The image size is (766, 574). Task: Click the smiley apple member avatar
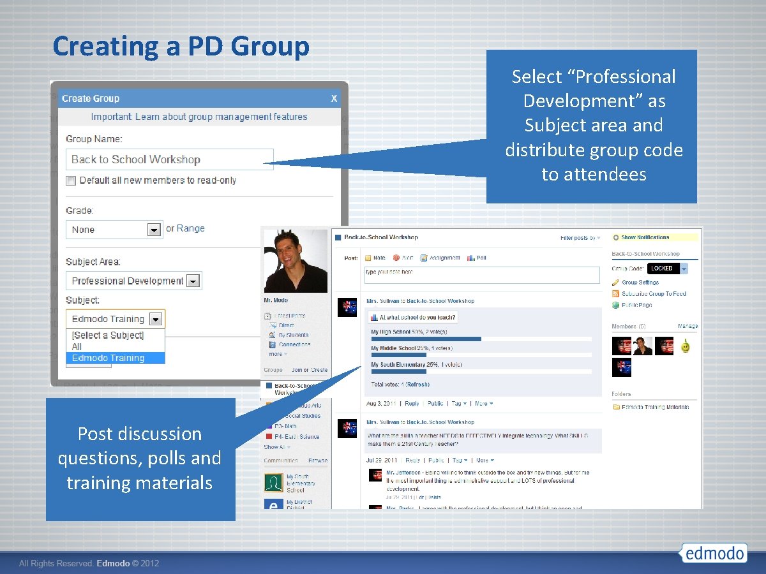coord(685,346)
